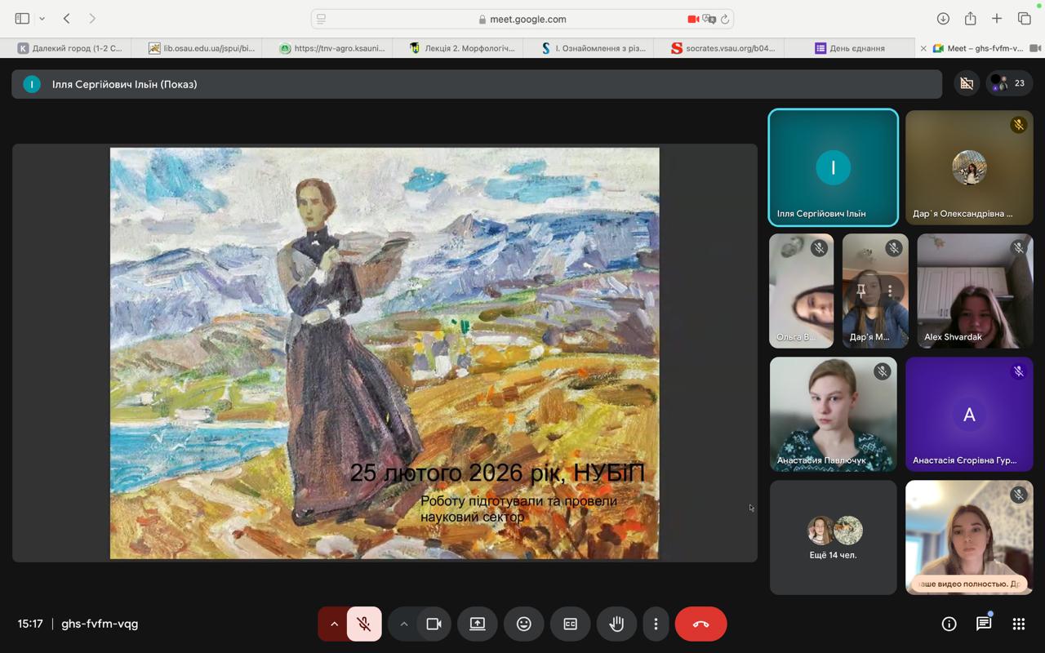Click the red camera-in-use indicator in the address bar

click(693, 19)
